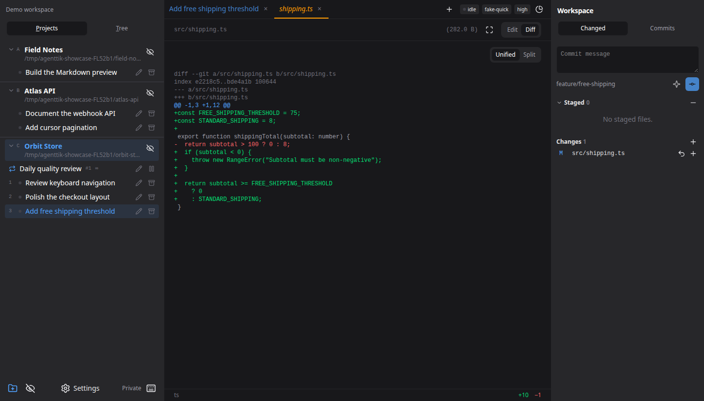Unstage all files with minus icon

pos(693,103)
